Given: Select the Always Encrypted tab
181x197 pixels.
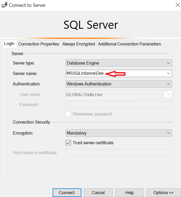Looking at the screenshot, I should pyautogui.click(x=79, y=44).
